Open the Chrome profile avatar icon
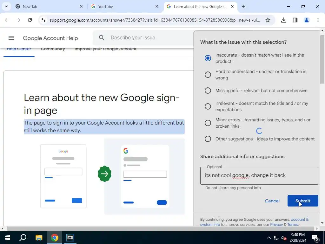Screen dimensions: 325x244 click(307, 20)
